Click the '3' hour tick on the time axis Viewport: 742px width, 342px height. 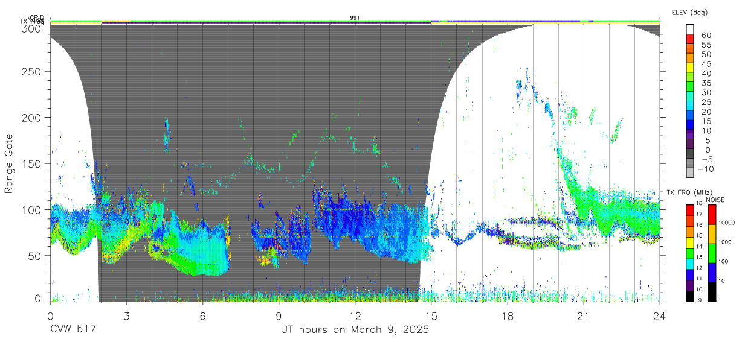[x=126, y=315]
